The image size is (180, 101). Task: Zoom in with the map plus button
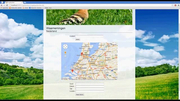(x=65, y=56)
